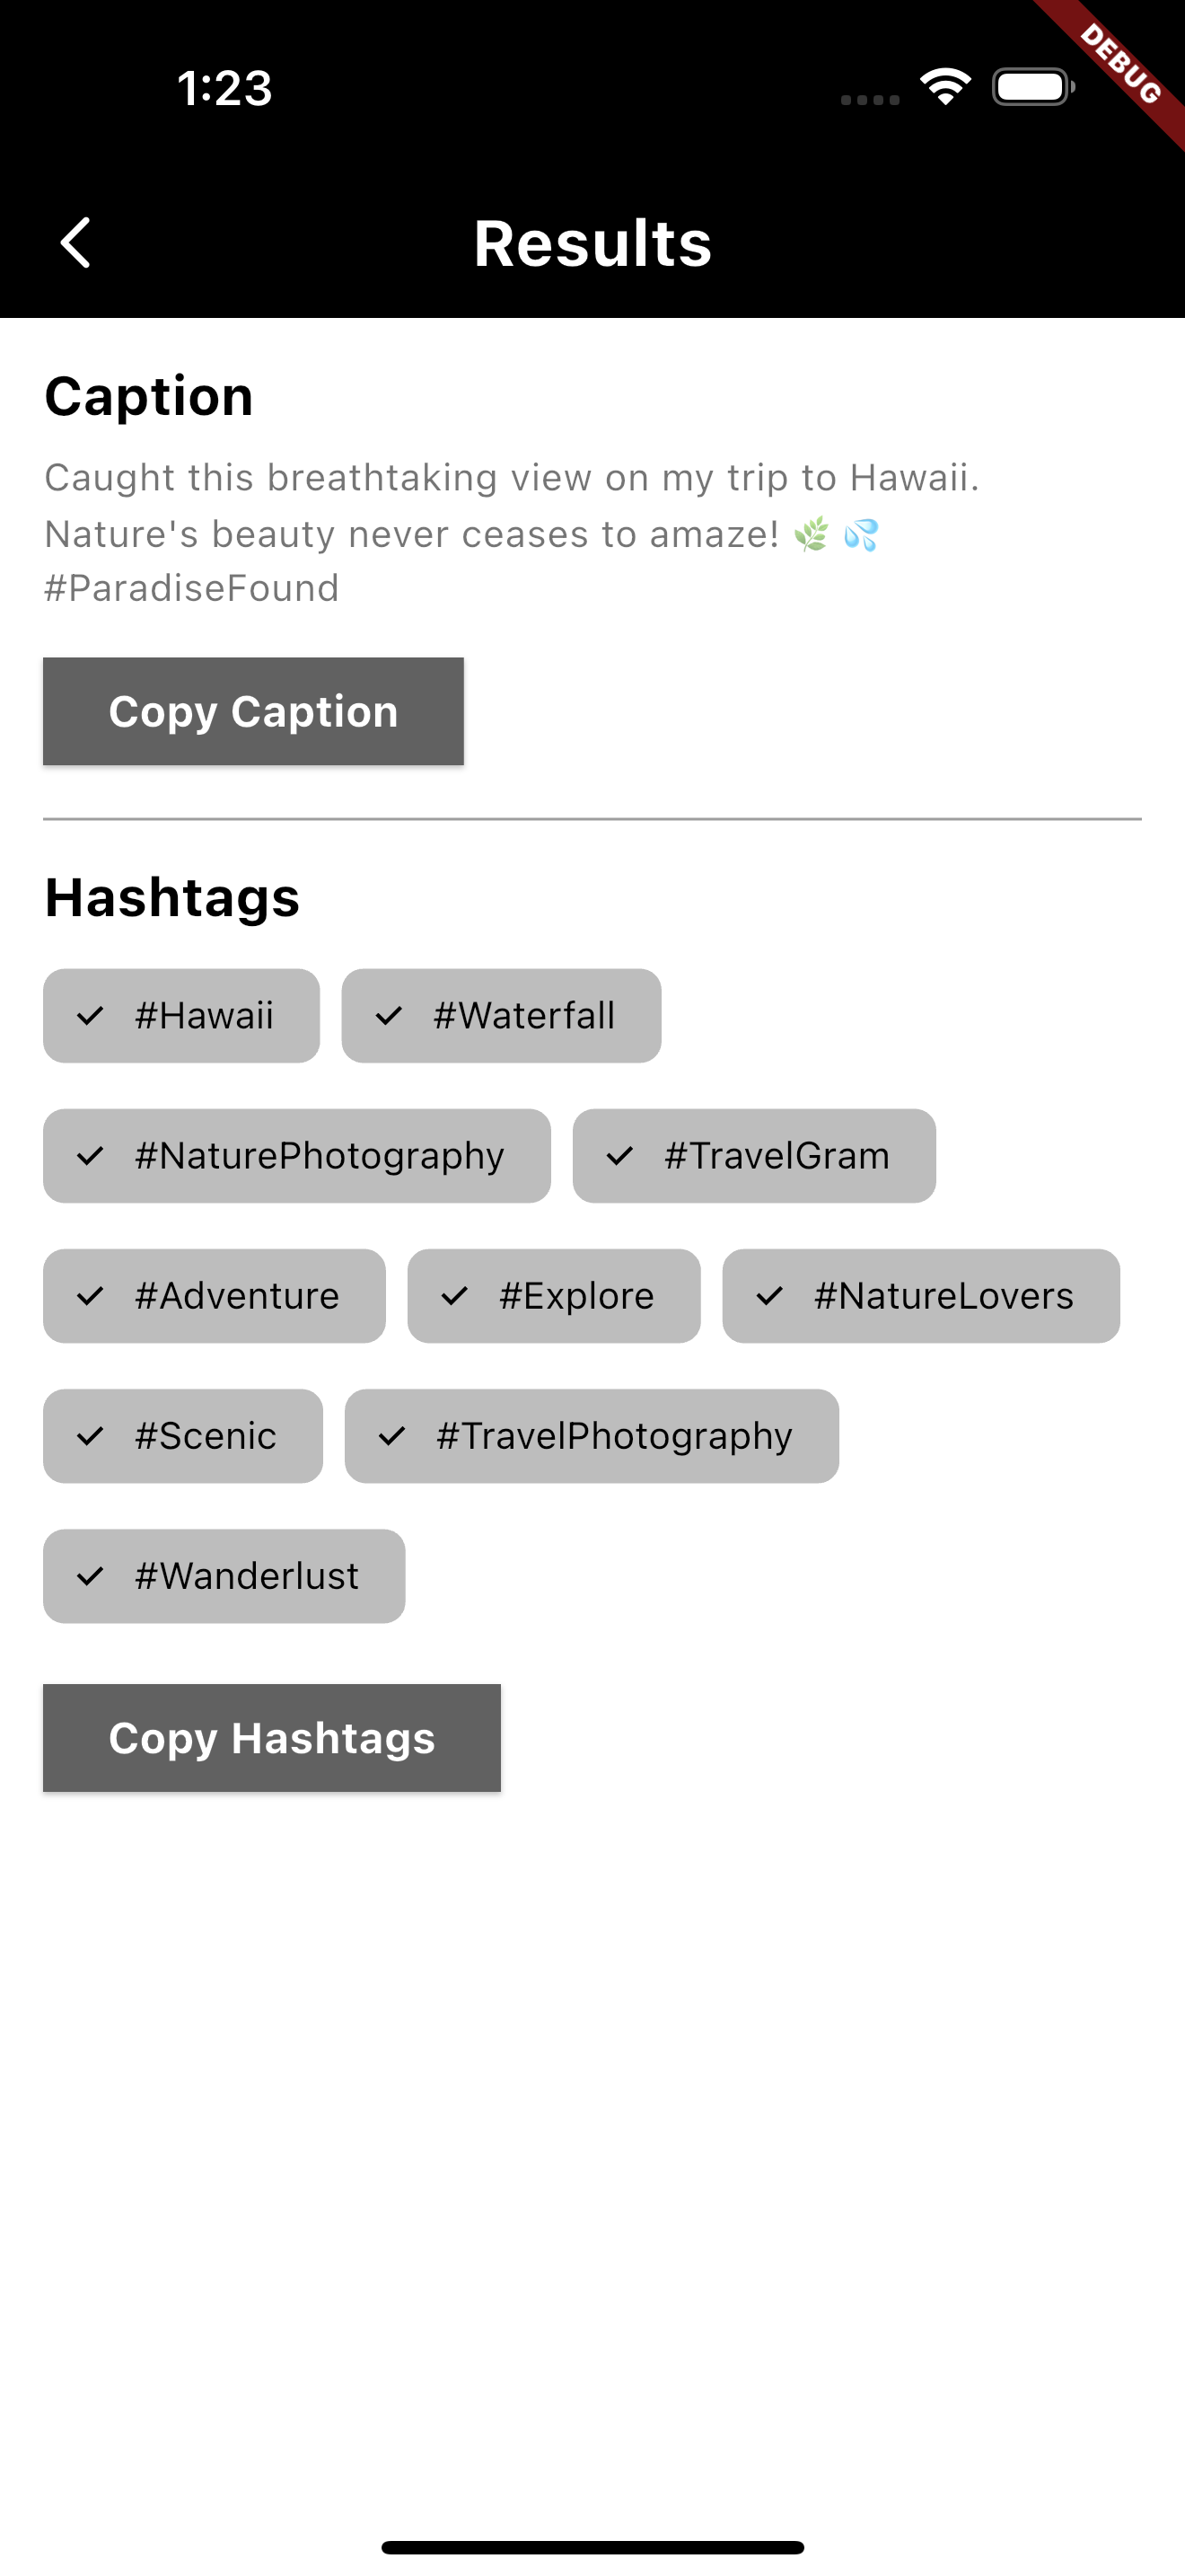This screenshot has width=1185, height=2576.
Task: Tap the home indicator bar
Action: click(x=592, y=2547)
